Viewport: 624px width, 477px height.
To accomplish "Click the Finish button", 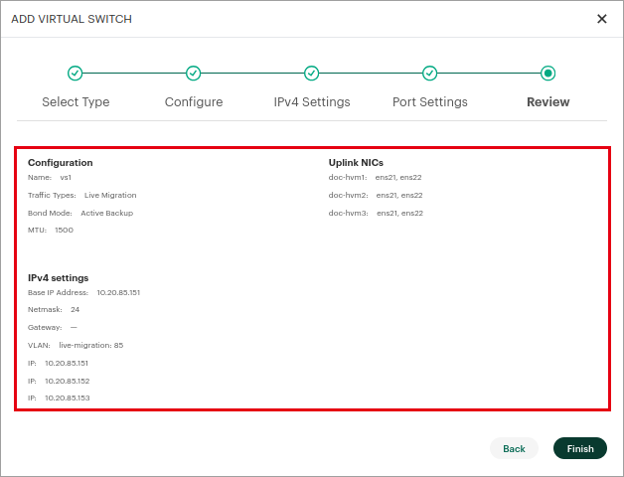I will coord(580,448).
